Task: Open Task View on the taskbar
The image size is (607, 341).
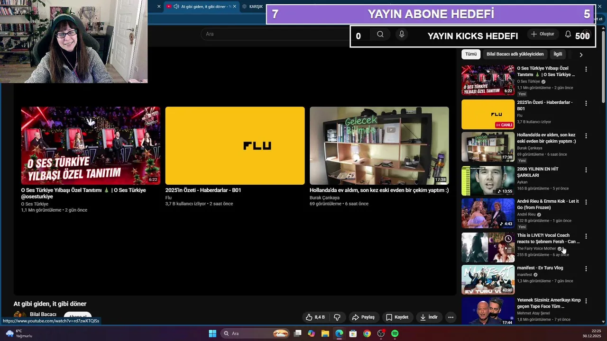Action: [x=297, y=333]
